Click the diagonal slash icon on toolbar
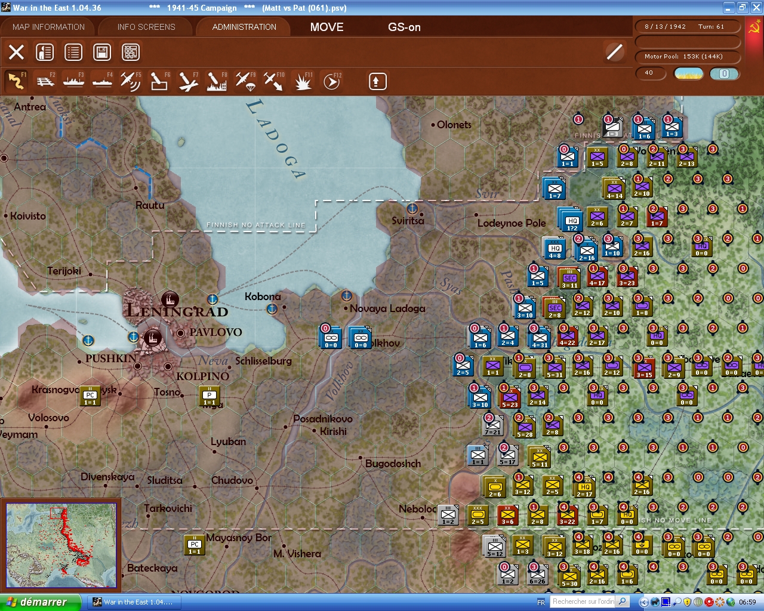The height and width of the screenshot is (611, 764). [x=614, y=52]
